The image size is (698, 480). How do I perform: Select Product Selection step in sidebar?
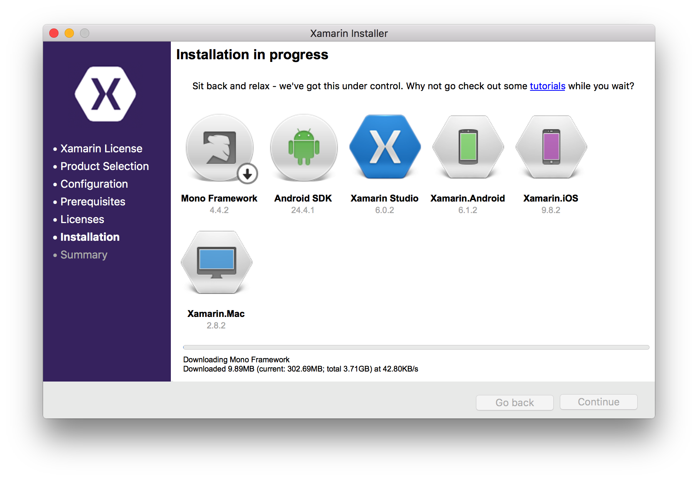pyautogui.click(x=104, y=166)
